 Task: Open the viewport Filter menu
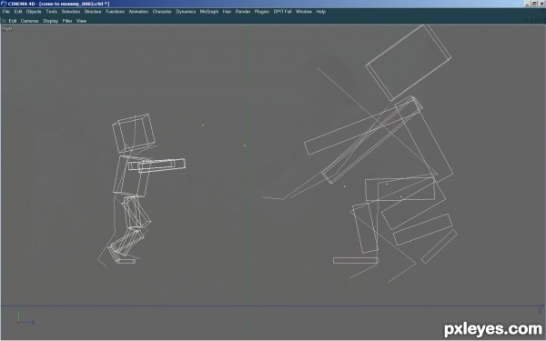tap(67, 21)
